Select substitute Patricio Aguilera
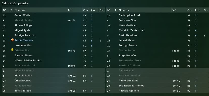This screenshot has height=96, width=209. point(158,91)
